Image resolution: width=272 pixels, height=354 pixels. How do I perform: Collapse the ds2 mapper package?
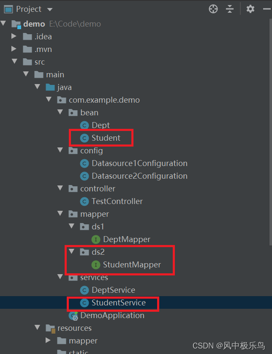pyautogui.click(x=73, y=252)
